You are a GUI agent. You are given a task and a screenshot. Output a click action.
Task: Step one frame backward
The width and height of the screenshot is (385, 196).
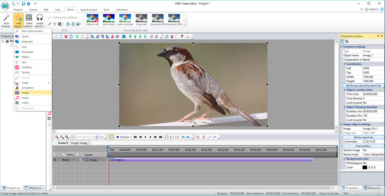[x=145, y=137]
